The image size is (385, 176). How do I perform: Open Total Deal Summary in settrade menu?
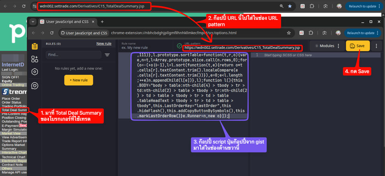(x=14, y=110)
